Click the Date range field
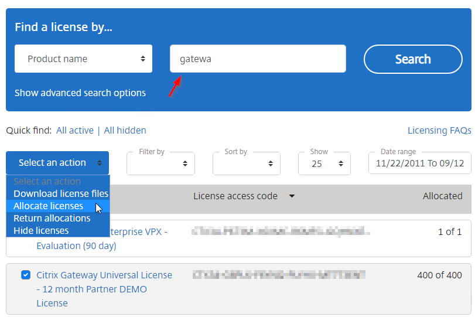 click(420, 163)
